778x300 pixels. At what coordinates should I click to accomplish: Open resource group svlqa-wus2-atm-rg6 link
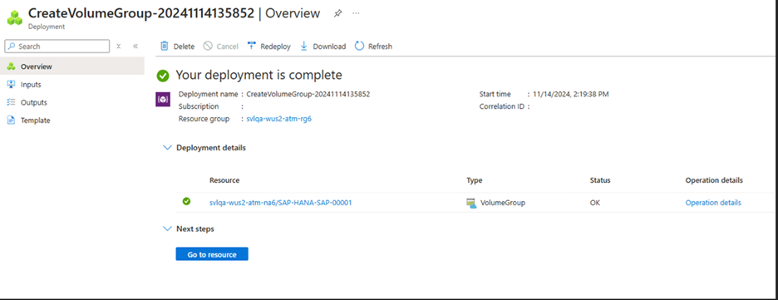coord(278,119)
